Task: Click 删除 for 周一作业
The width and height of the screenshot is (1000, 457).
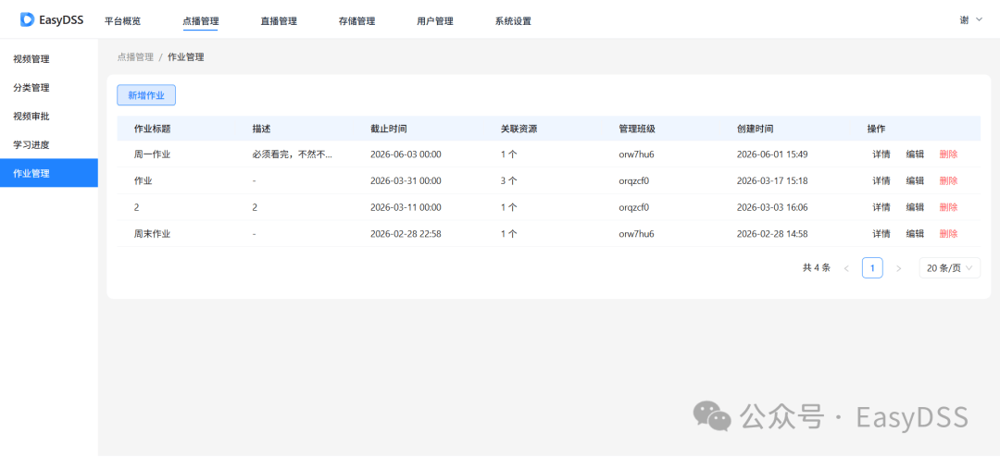Action: click(x=948, y=154)
